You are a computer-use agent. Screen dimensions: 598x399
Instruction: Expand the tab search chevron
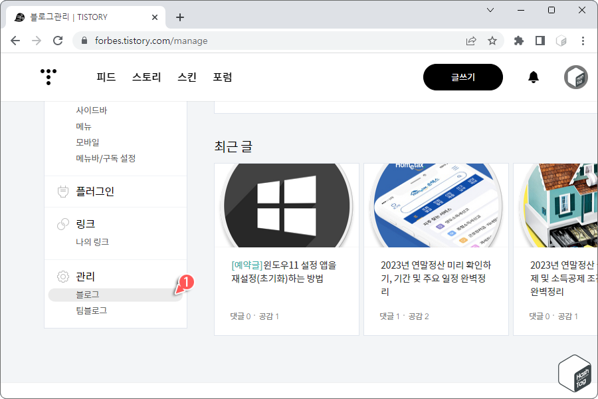pos(490,10)
